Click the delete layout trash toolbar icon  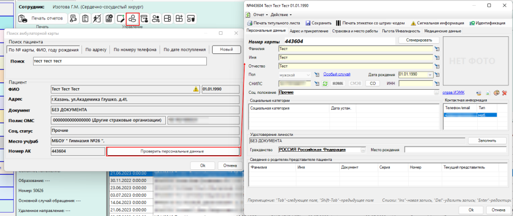191,19
